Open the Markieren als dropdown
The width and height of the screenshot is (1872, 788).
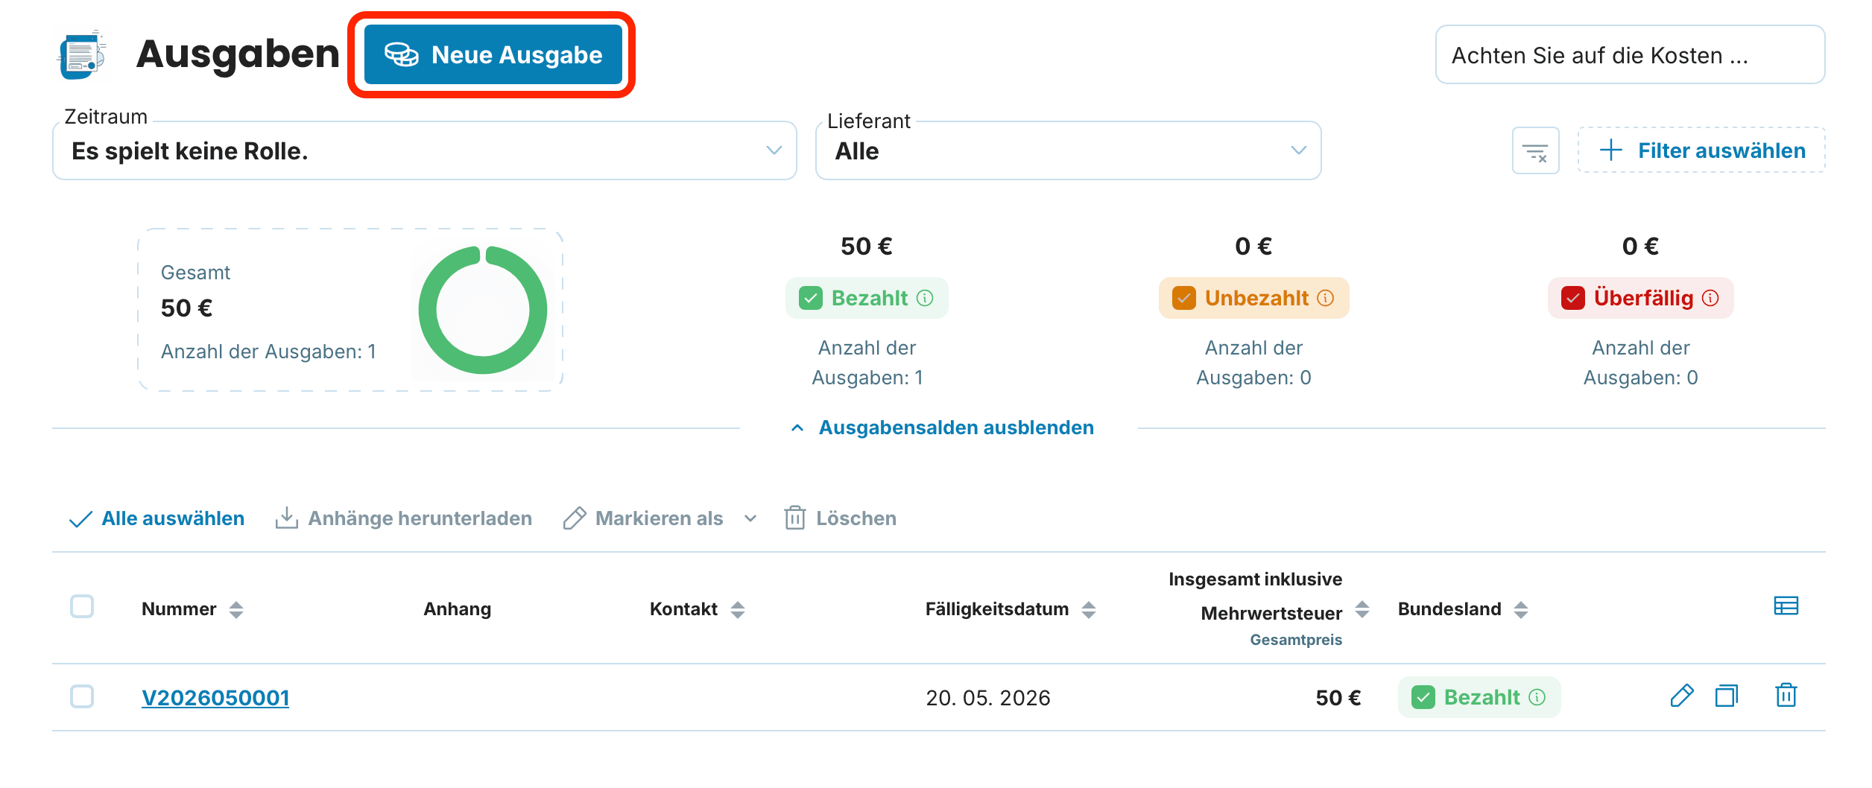pyautogui.click(x=660, y=518)
